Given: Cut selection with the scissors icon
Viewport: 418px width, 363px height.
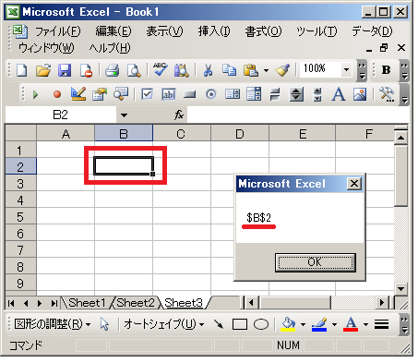Looking at the screenshot, I should click(x=208, y=70).
